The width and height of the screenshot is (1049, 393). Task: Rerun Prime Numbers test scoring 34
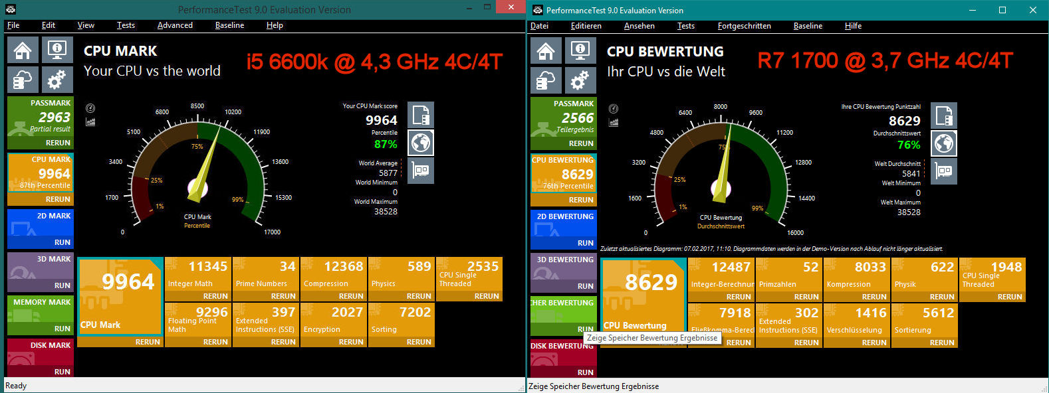(283, 296)
